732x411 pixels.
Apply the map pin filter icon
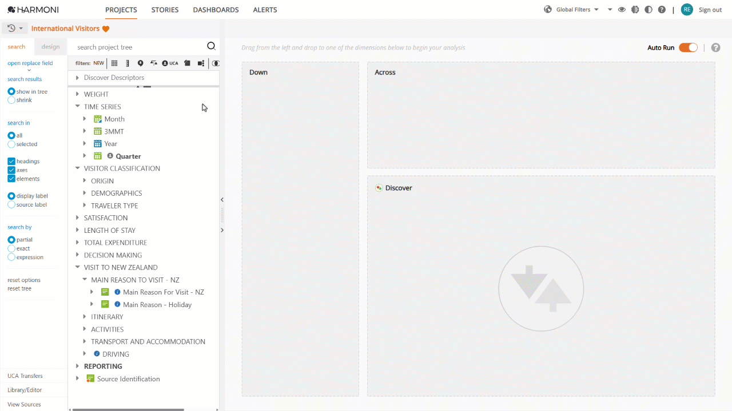141,63
